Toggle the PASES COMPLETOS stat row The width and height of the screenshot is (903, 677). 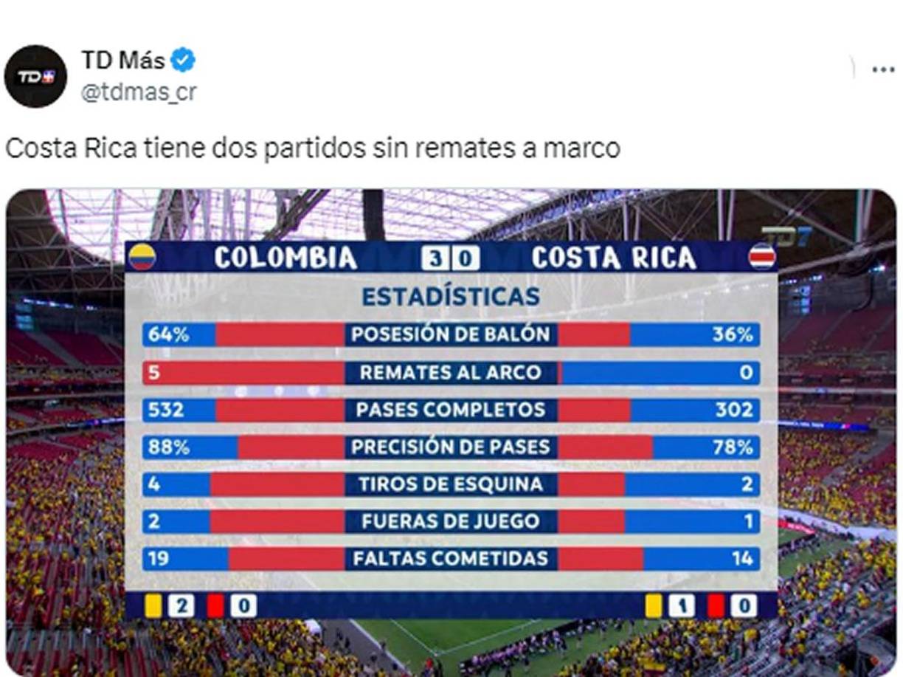coord(451,410)
